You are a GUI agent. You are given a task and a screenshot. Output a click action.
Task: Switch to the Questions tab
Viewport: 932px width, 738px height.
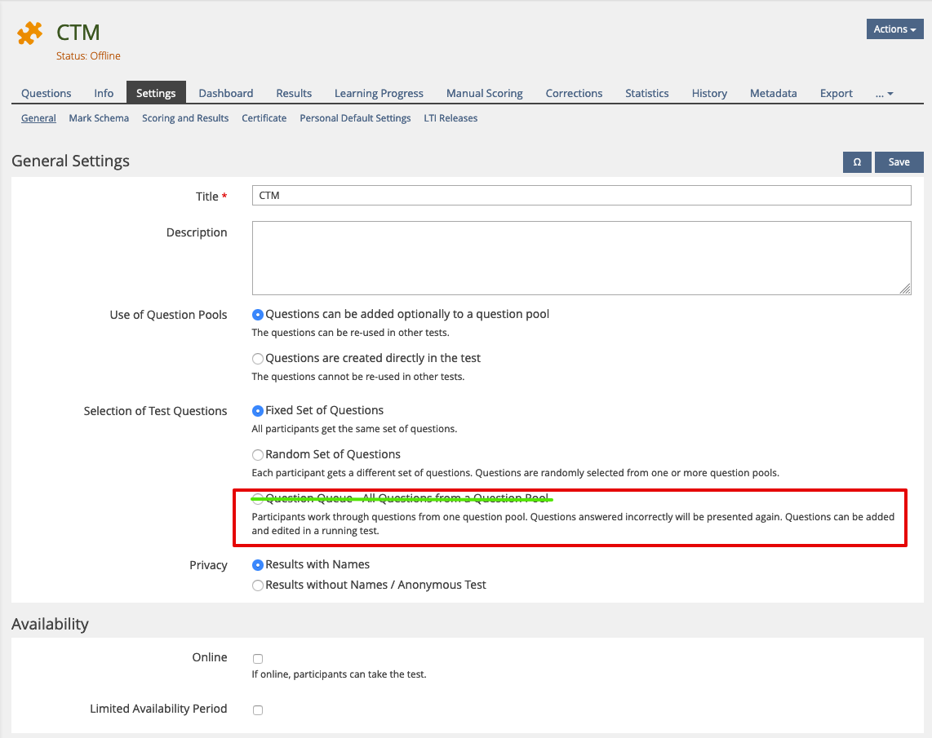click(47, 94)
